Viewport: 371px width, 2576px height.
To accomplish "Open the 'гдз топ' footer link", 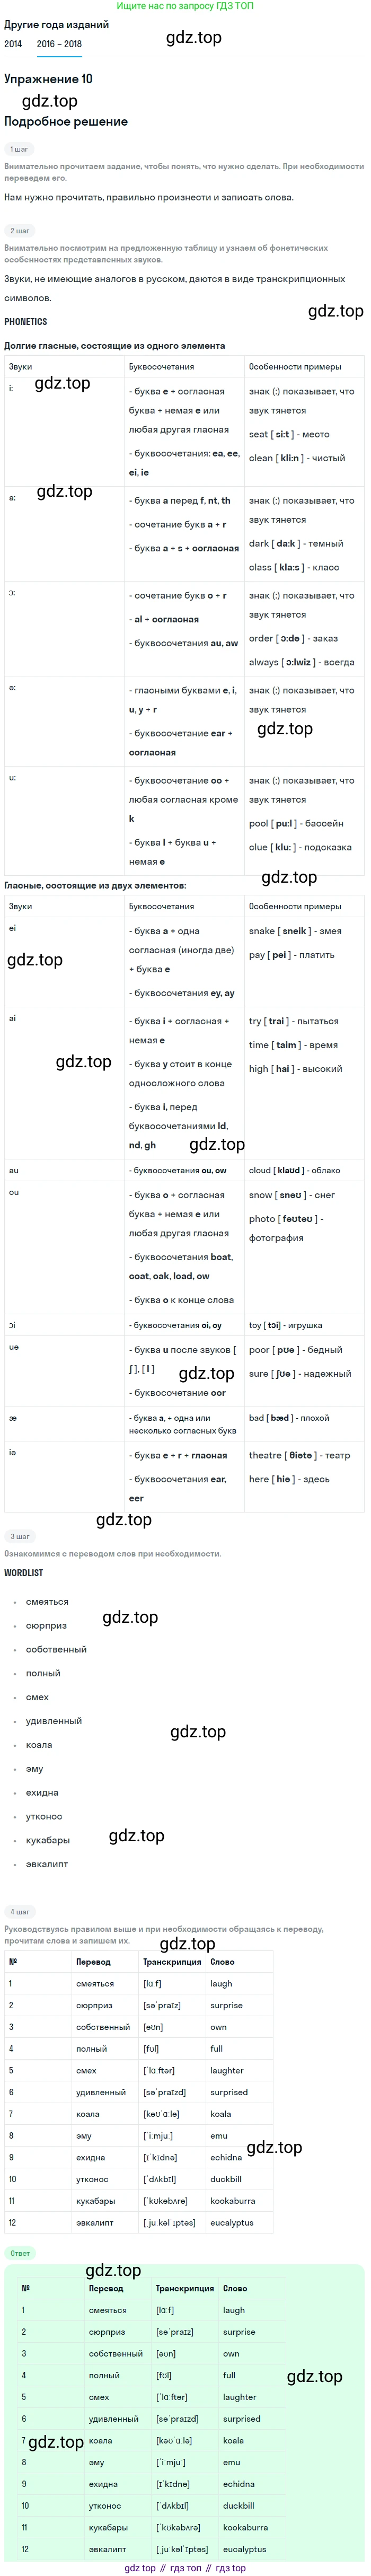I will tap(185, 2567).
